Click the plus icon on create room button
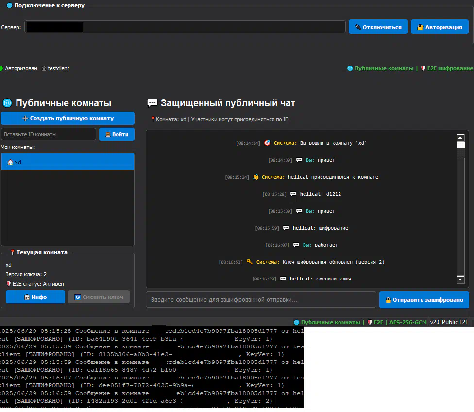This screenshot has height=412, width=474. (x=25, y=119)
